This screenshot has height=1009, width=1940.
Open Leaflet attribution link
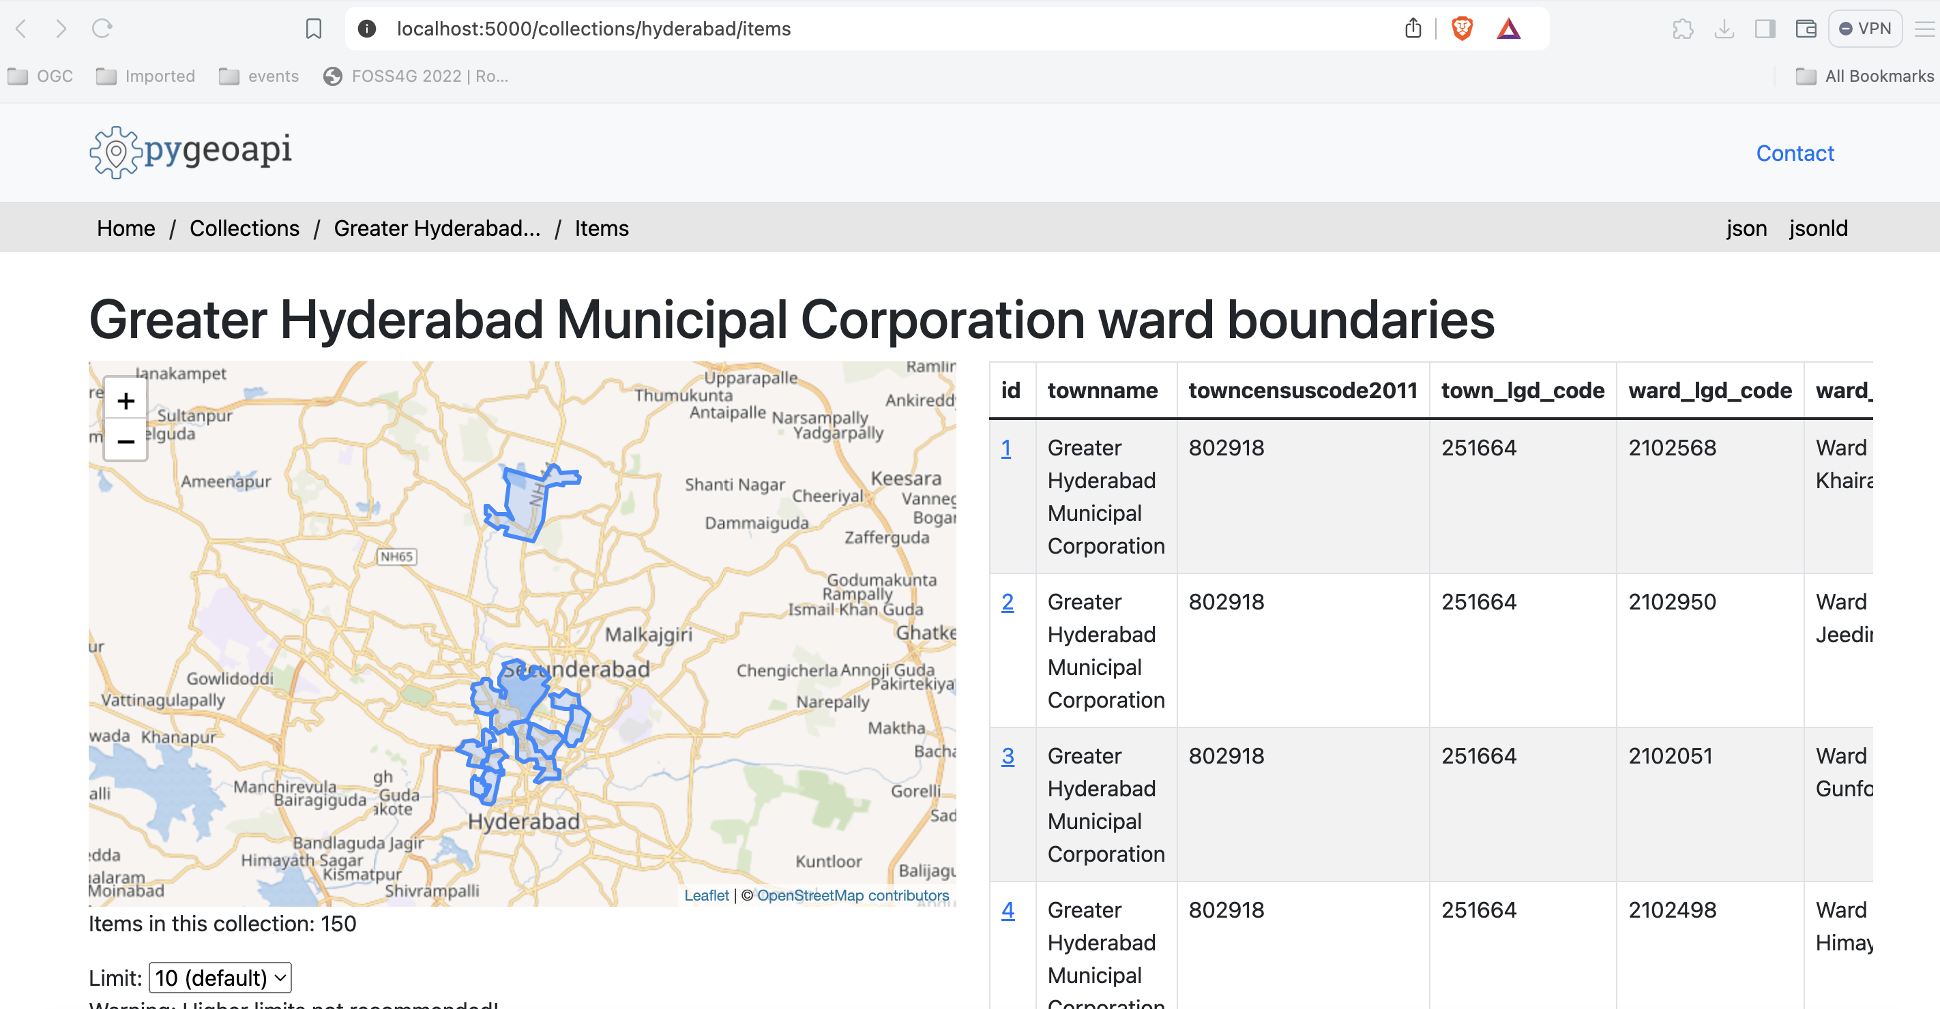coord(707,895)
